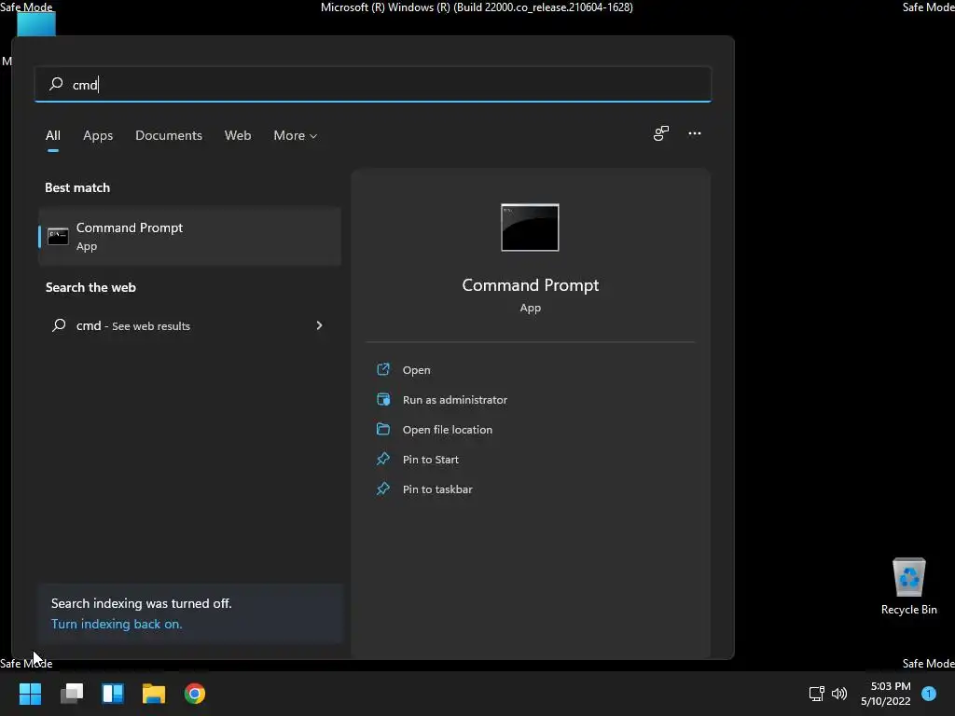955x716 pixels.
Task: Click the Command Prompt title in preview pane
Action: tap(530, 285)
